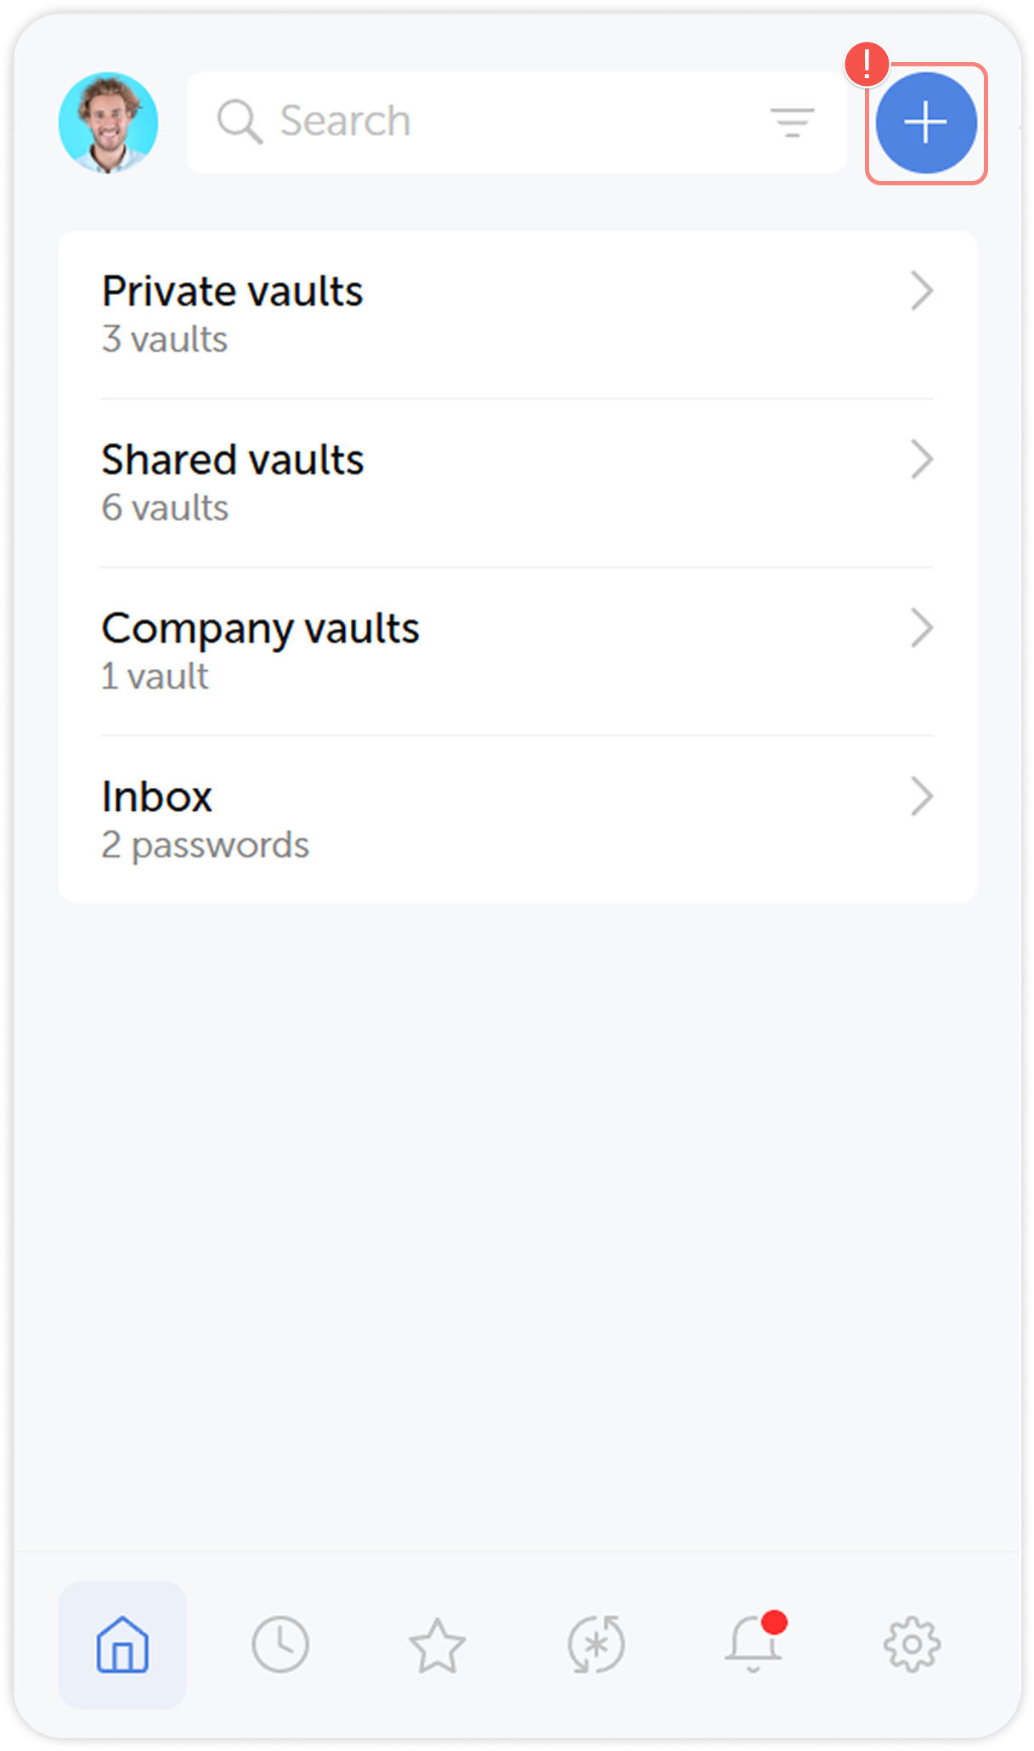Open Favorites via the star icon
Screen dimensions: 1034x1751
point(438,1643)
